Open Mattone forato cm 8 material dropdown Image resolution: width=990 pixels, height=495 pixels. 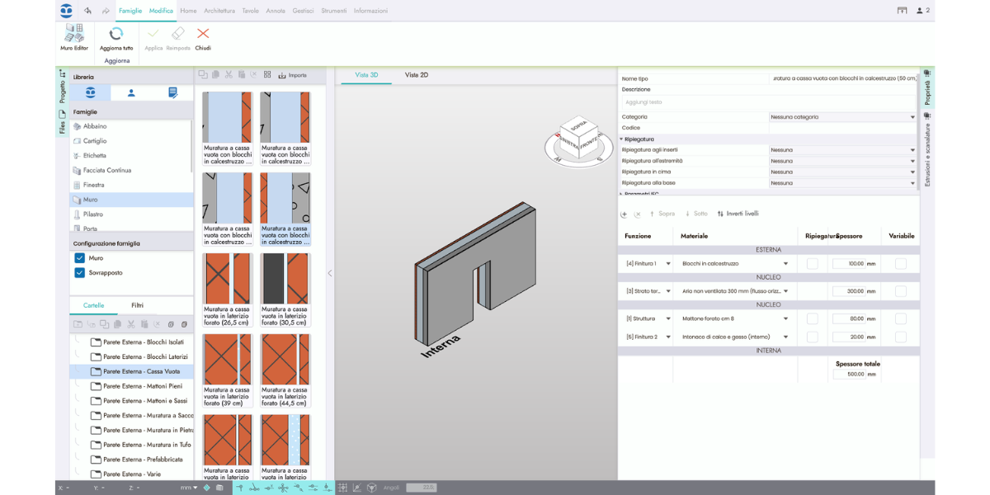coord(785,318)
